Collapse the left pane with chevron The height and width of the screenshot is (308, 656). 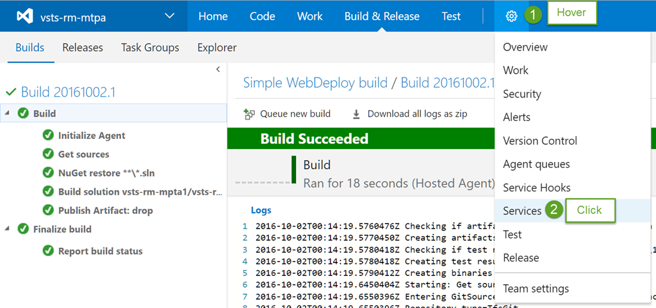218,69
